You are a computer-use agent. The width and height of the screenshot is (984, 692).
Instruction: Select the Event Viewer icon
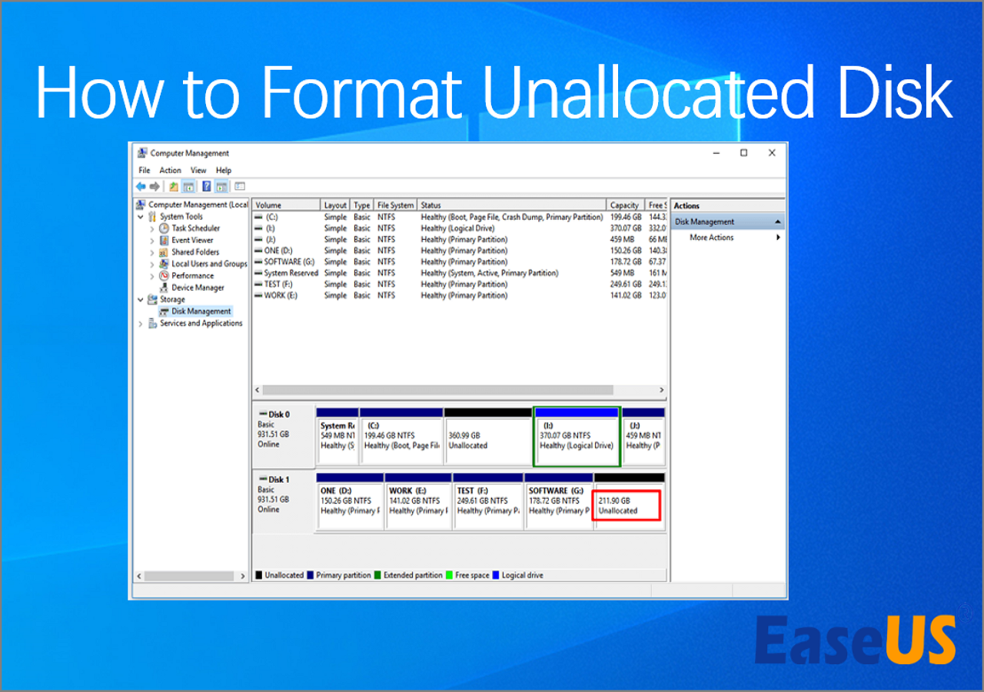coord(164,240)
